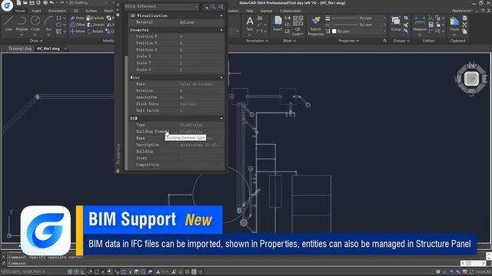Click the Stretch tool
The width and height of the screenshot is (492, 276).
95,25
